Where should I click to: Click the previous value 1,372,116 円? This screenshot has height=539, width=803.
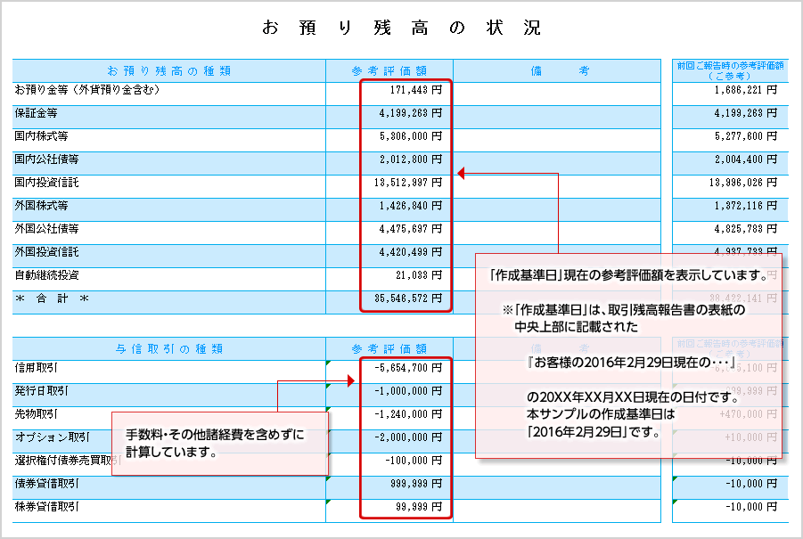(746, 206)
